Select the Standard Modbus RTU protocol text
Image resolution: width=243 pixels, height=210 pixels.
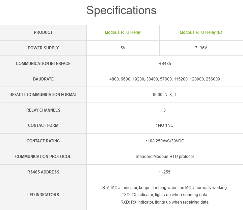(x=164, y=157)
